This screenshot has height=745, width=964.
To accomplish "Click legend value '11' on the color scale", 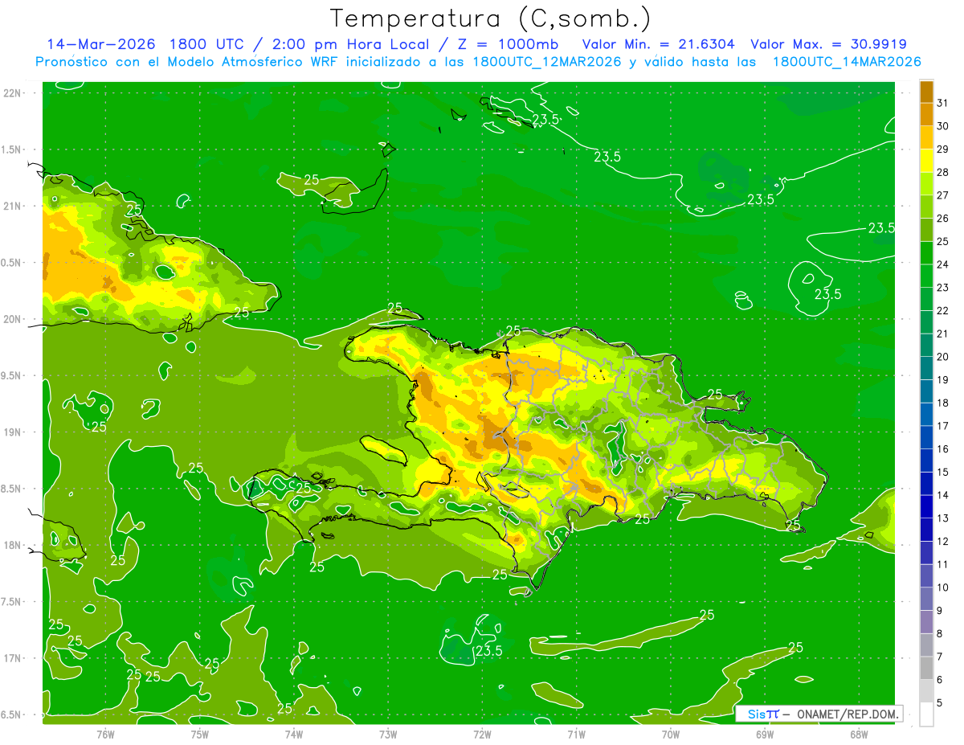I will click(943, 564).
